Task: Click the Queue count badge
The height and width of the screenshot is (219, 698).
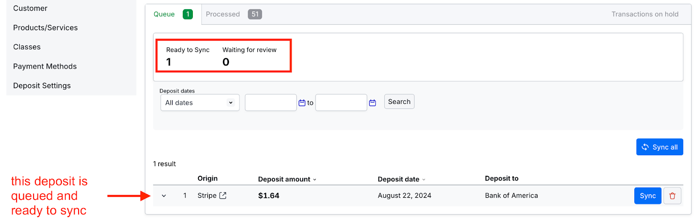Action: pos(188,14)
